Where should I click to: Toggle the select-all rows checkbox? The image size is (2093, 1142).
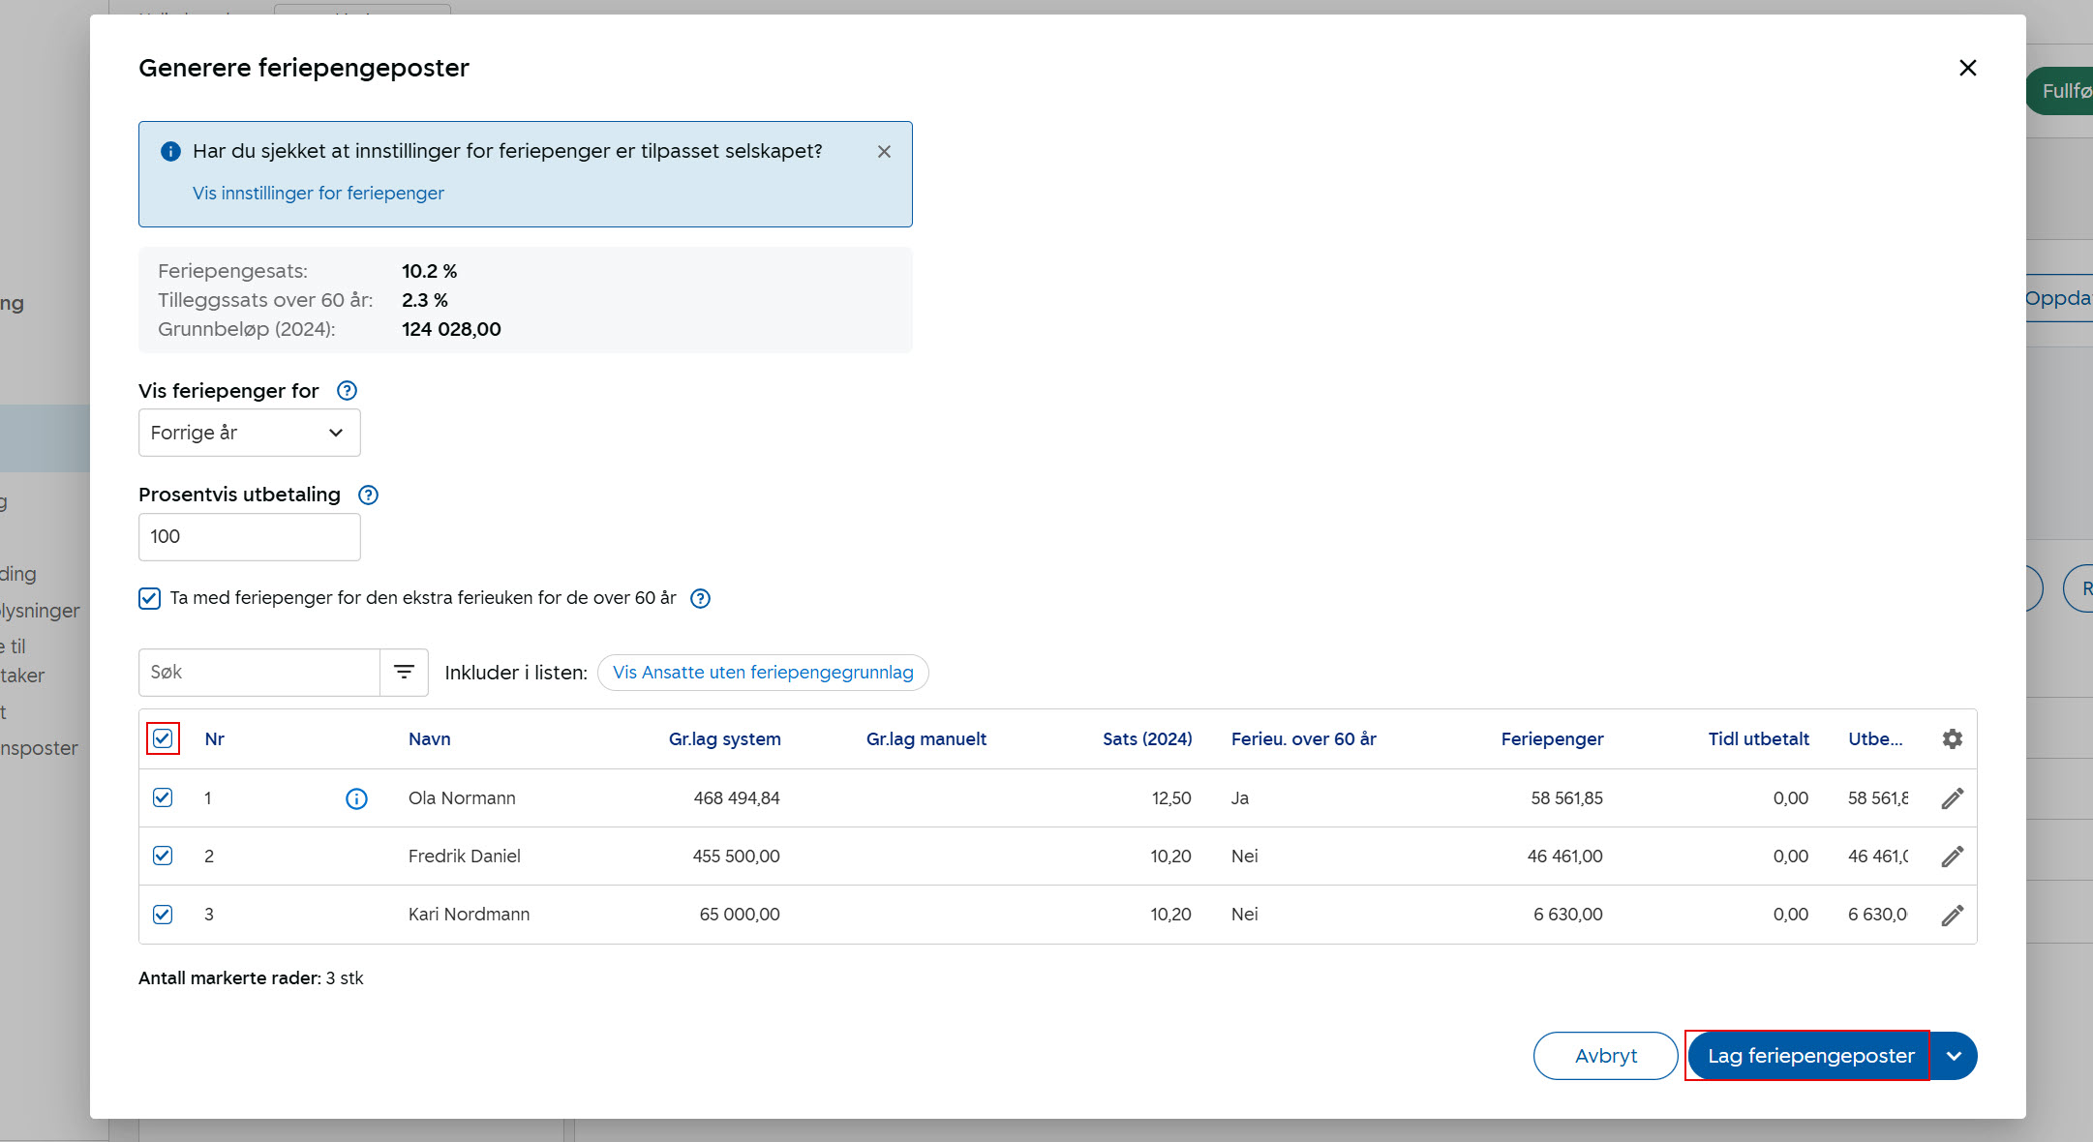click(x=163, y=739)
